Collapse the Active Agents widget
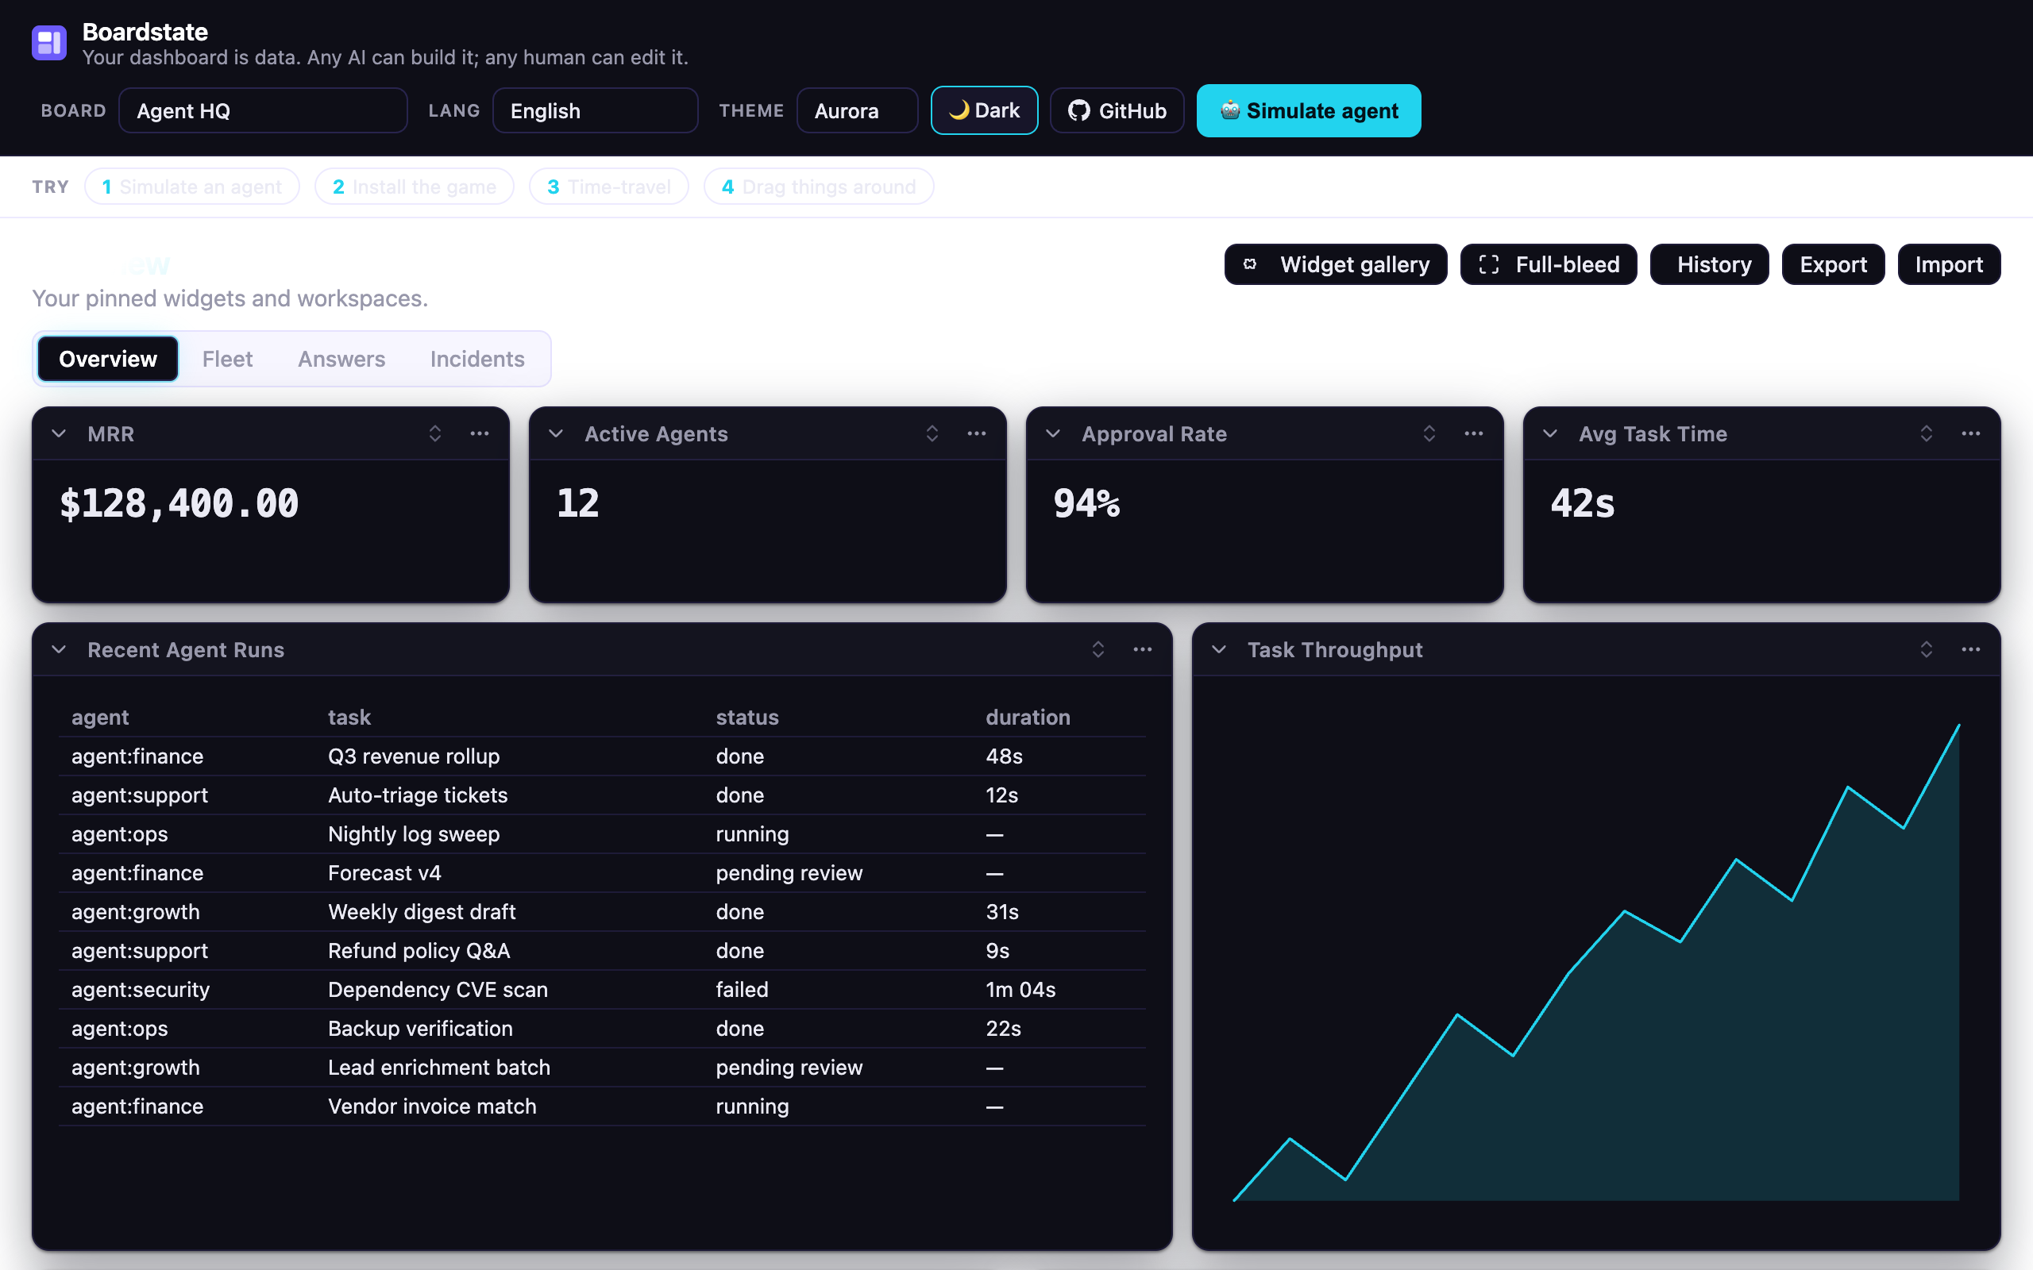 pos(555,433)
